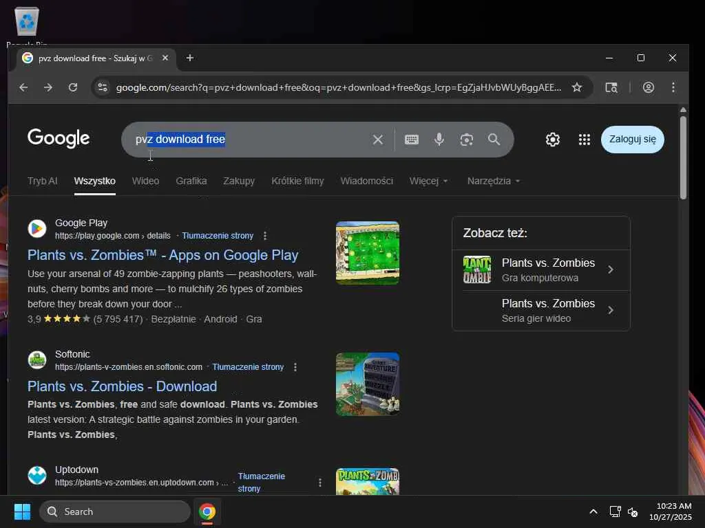Clear the search query with the X
Viewport: 705px width, 528px height.
[x=378, y=140]
